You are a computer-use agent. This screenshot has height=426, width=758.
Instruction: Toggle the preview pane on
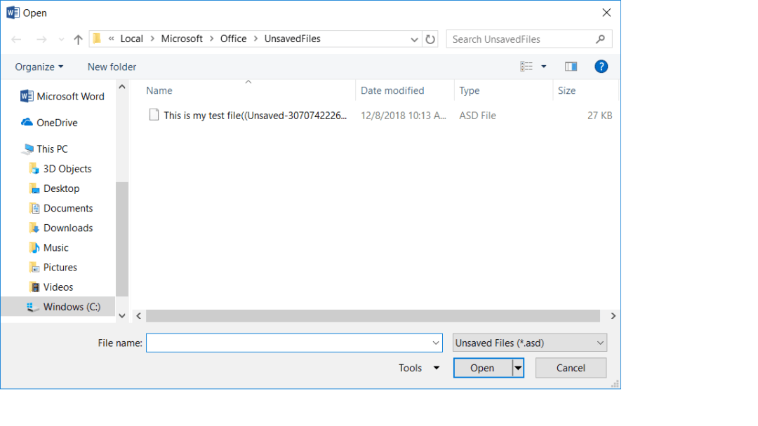coord(571,66)
